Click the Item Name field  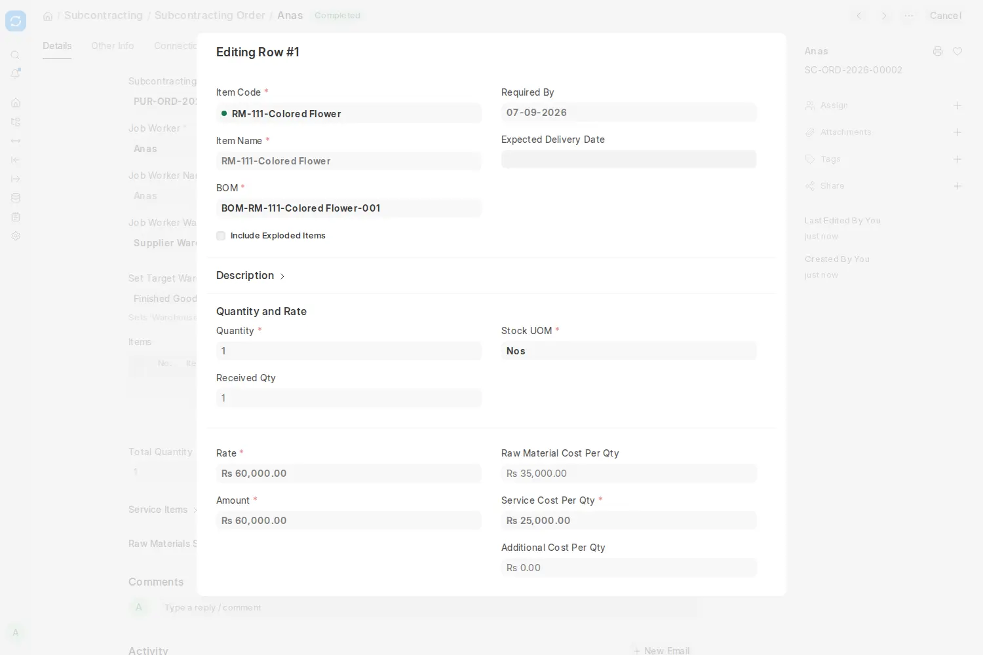point(349,161)
